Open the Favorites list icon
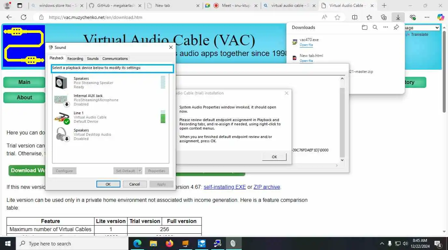 (x=369, y=17)
